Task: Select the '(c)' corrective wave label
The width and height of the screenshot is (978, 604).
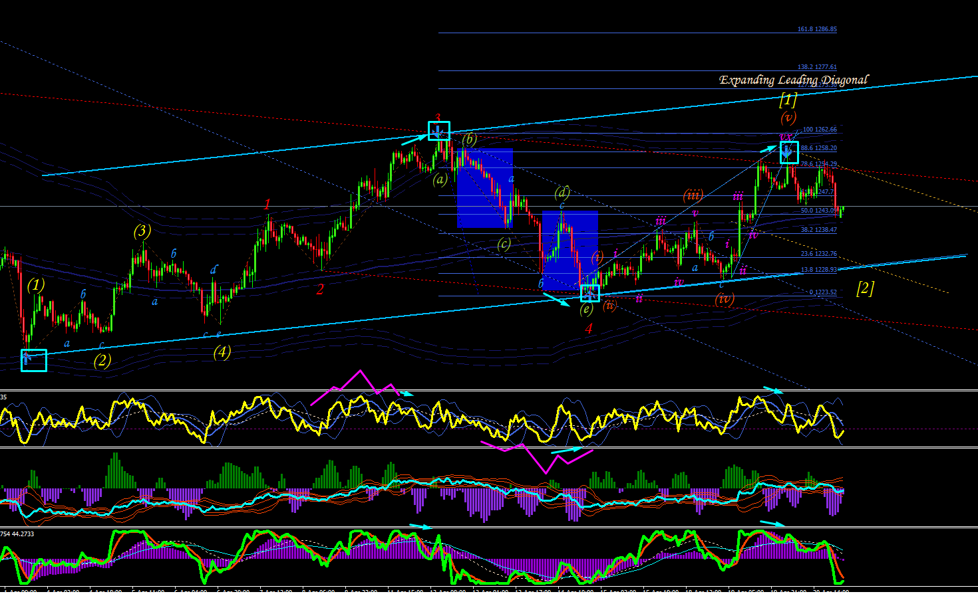Action: 504,244
